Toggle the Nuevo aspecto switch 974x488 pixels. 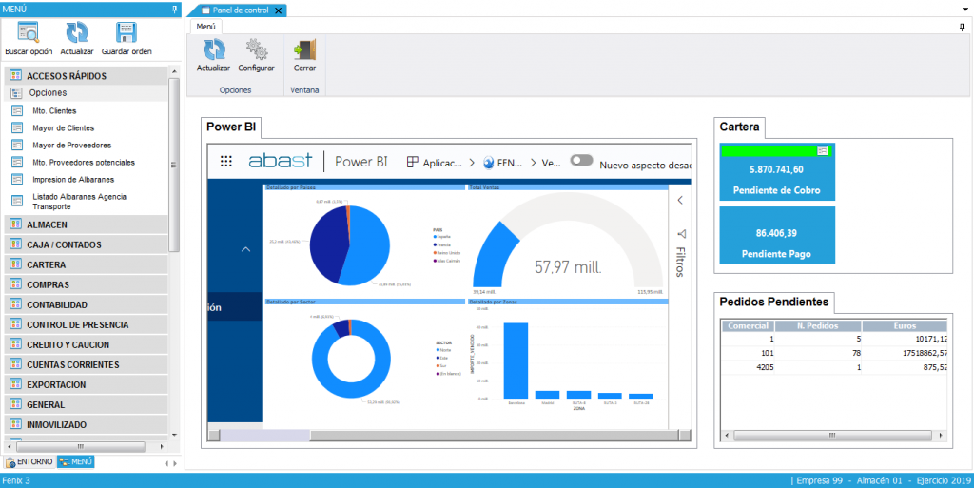[x=581, y=162]
